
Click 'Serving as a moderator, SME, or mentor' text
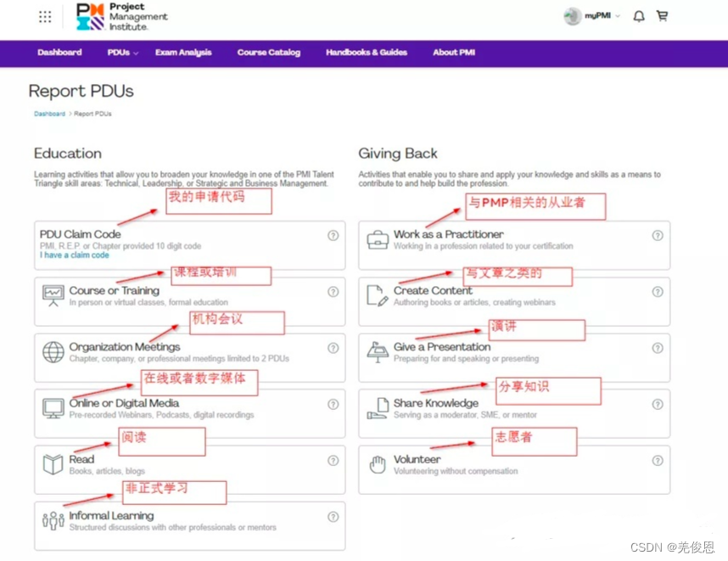pyautogui.click(x=465, y=415)
